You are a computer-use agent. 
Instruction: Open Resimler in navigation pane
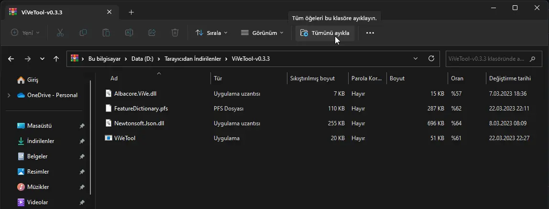tap(38, 172)
